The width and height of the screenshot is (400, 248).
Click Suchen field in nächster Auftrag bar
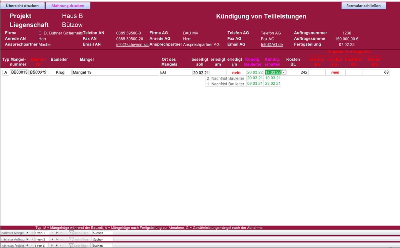click(102, 239)
